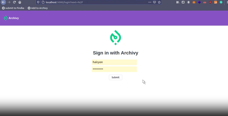
Task: Open the MetaMask fox extension
Action: (194, 2)
